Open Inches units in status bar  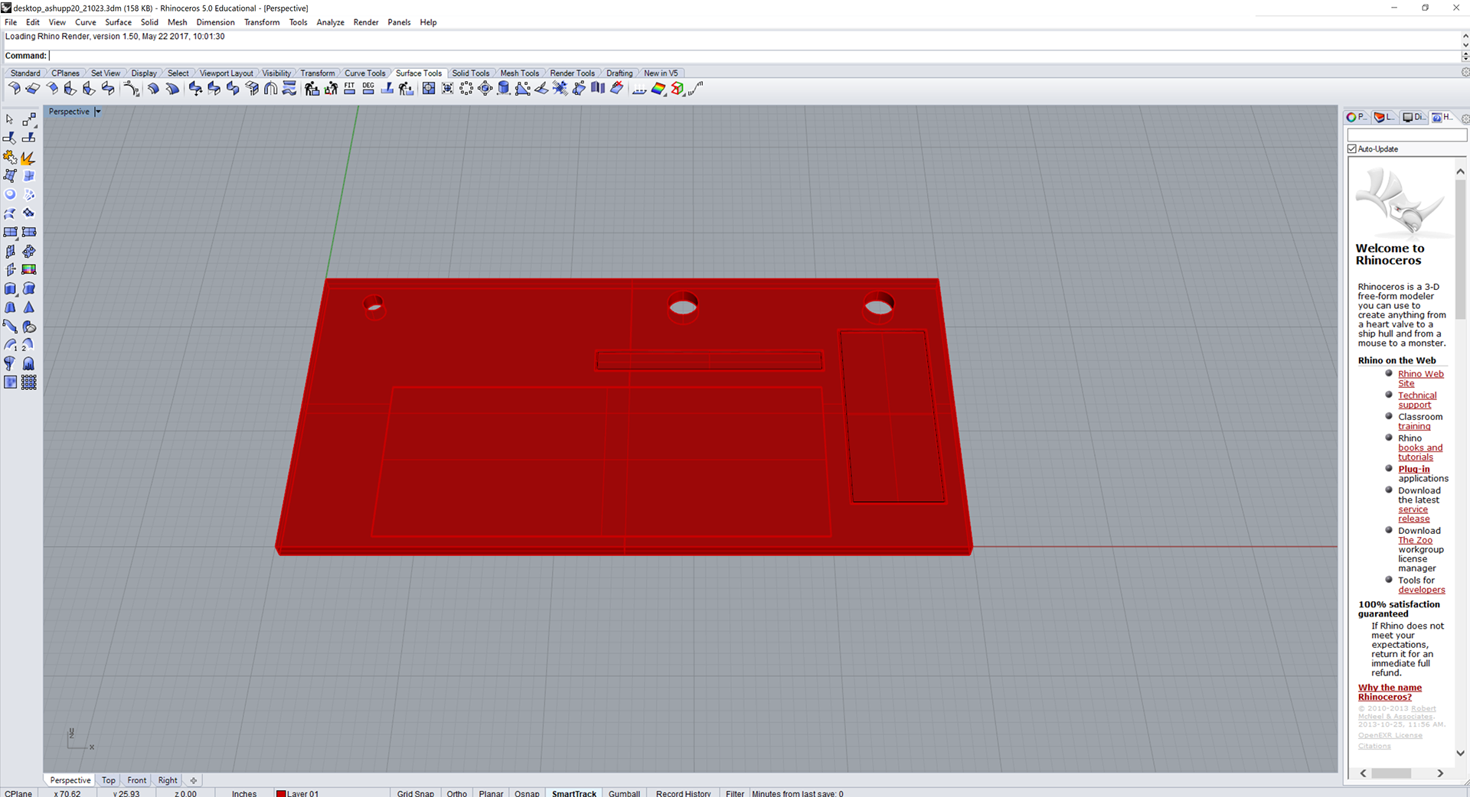coord(244,793)
